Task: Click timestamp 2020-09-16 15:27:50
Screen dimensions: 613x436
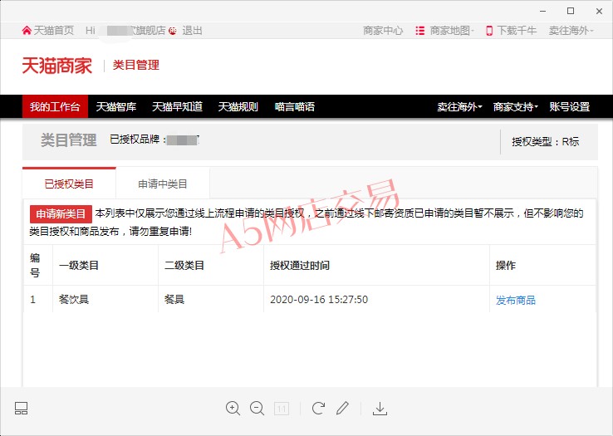Action: point(319,300)
